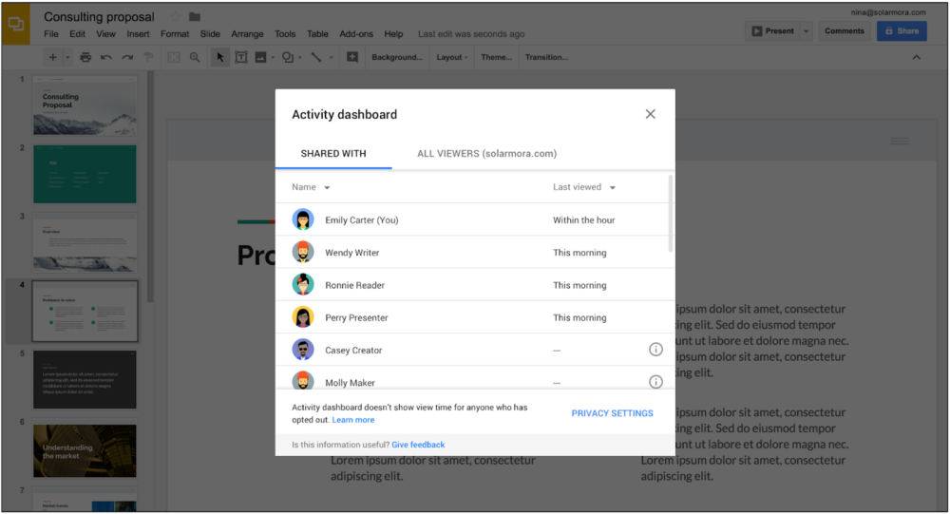The height and width of the screenshot is (514, 950).
Task: Open the Arrange menu
Action: (247, 34)
